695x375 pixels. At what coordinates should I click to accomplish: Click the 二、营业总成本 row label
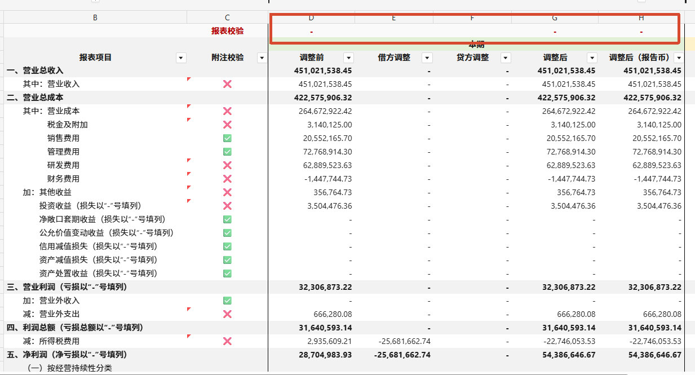35,98
